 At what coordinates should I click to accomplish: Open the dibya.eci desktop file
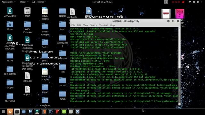(27, 77)
